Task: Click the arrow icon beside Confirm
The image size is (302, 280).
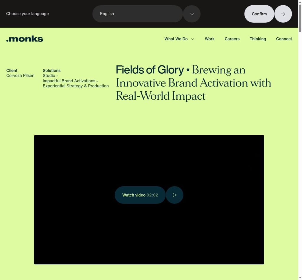Action: click(283, 14)
